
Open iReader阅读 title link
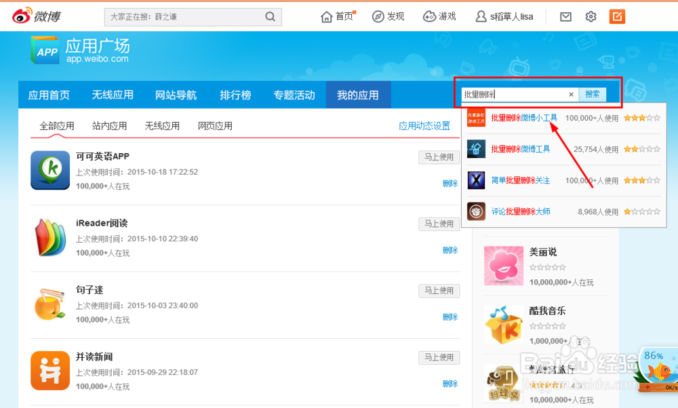tap(102, 223)
